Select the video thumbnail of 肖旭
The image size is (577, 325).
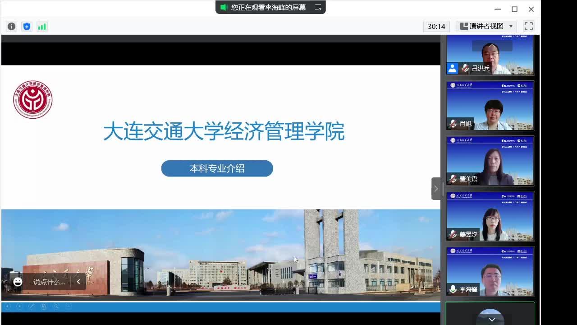coord(490,106)
